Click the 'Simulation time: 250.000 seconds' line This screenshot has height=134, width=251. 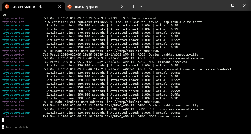pyautogui.click(x=113, y=80)
